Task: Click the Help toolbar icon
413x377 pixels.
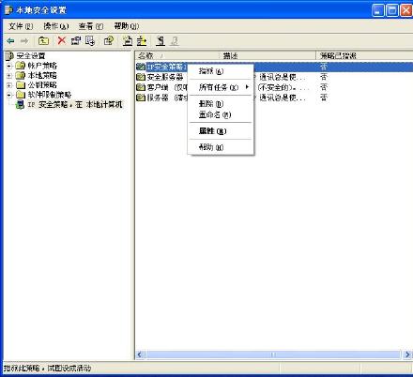Action: [x=109, y=40]
